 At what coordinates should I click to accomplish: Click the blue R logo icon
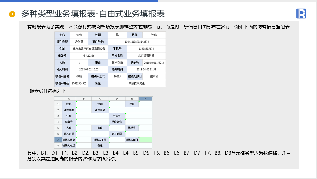pos(301,13)
